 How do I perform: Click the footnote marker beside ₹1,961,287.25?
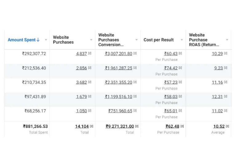(135, 68)
